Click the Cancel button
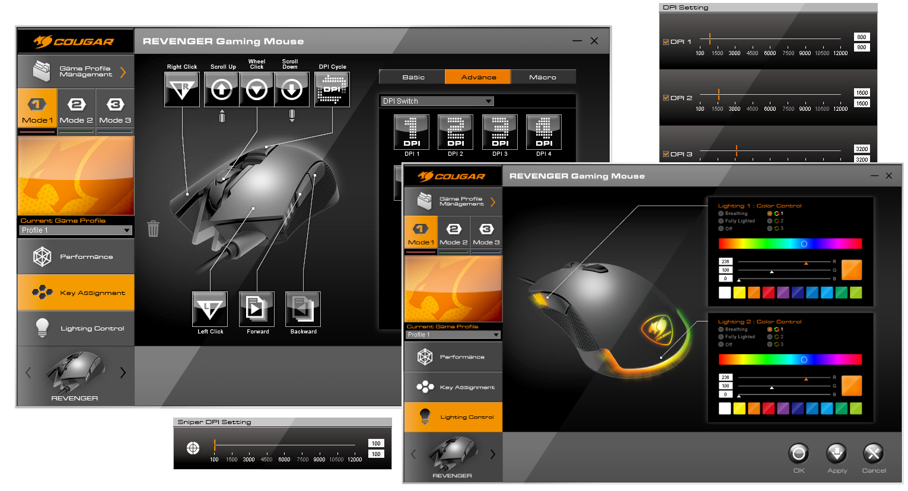The height and width of the screenshot is (491, 908). pyautogui.click(x=874, y=454)
